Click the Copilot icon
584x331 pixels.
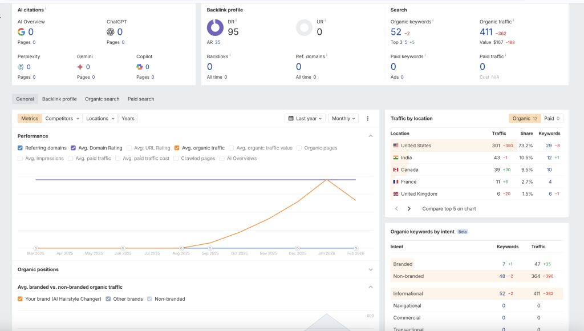[140, 67]
